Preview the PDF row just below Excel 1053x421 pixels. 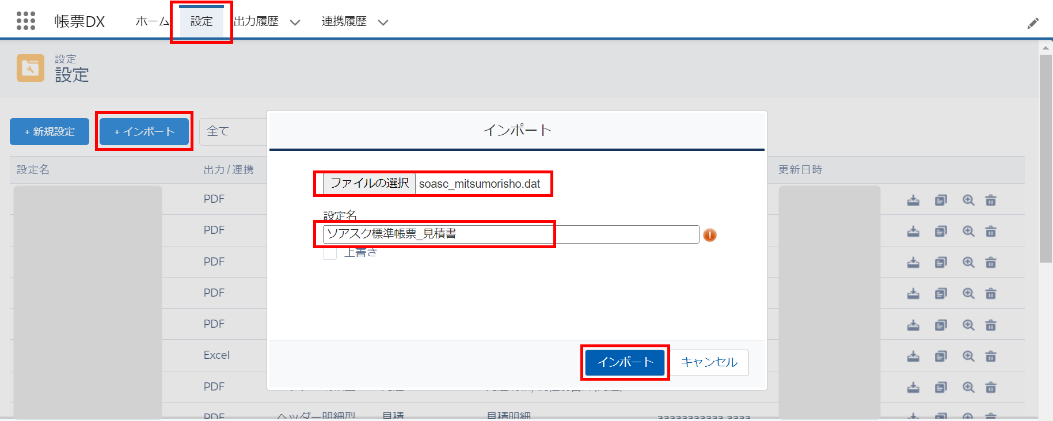pyautogui.click(x=968, y=387)
